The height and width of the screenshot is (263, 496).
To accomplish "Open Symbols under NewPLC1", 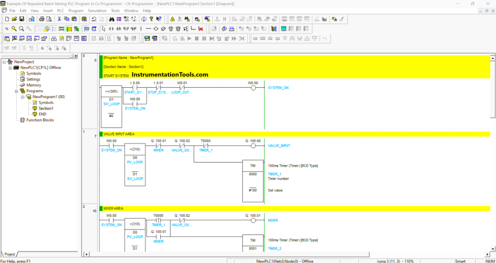I will (33, 73).
